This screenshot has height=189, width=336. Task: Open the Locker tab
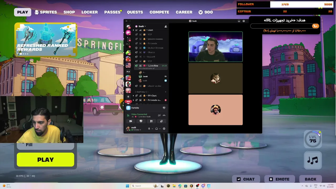pos(90,12)
